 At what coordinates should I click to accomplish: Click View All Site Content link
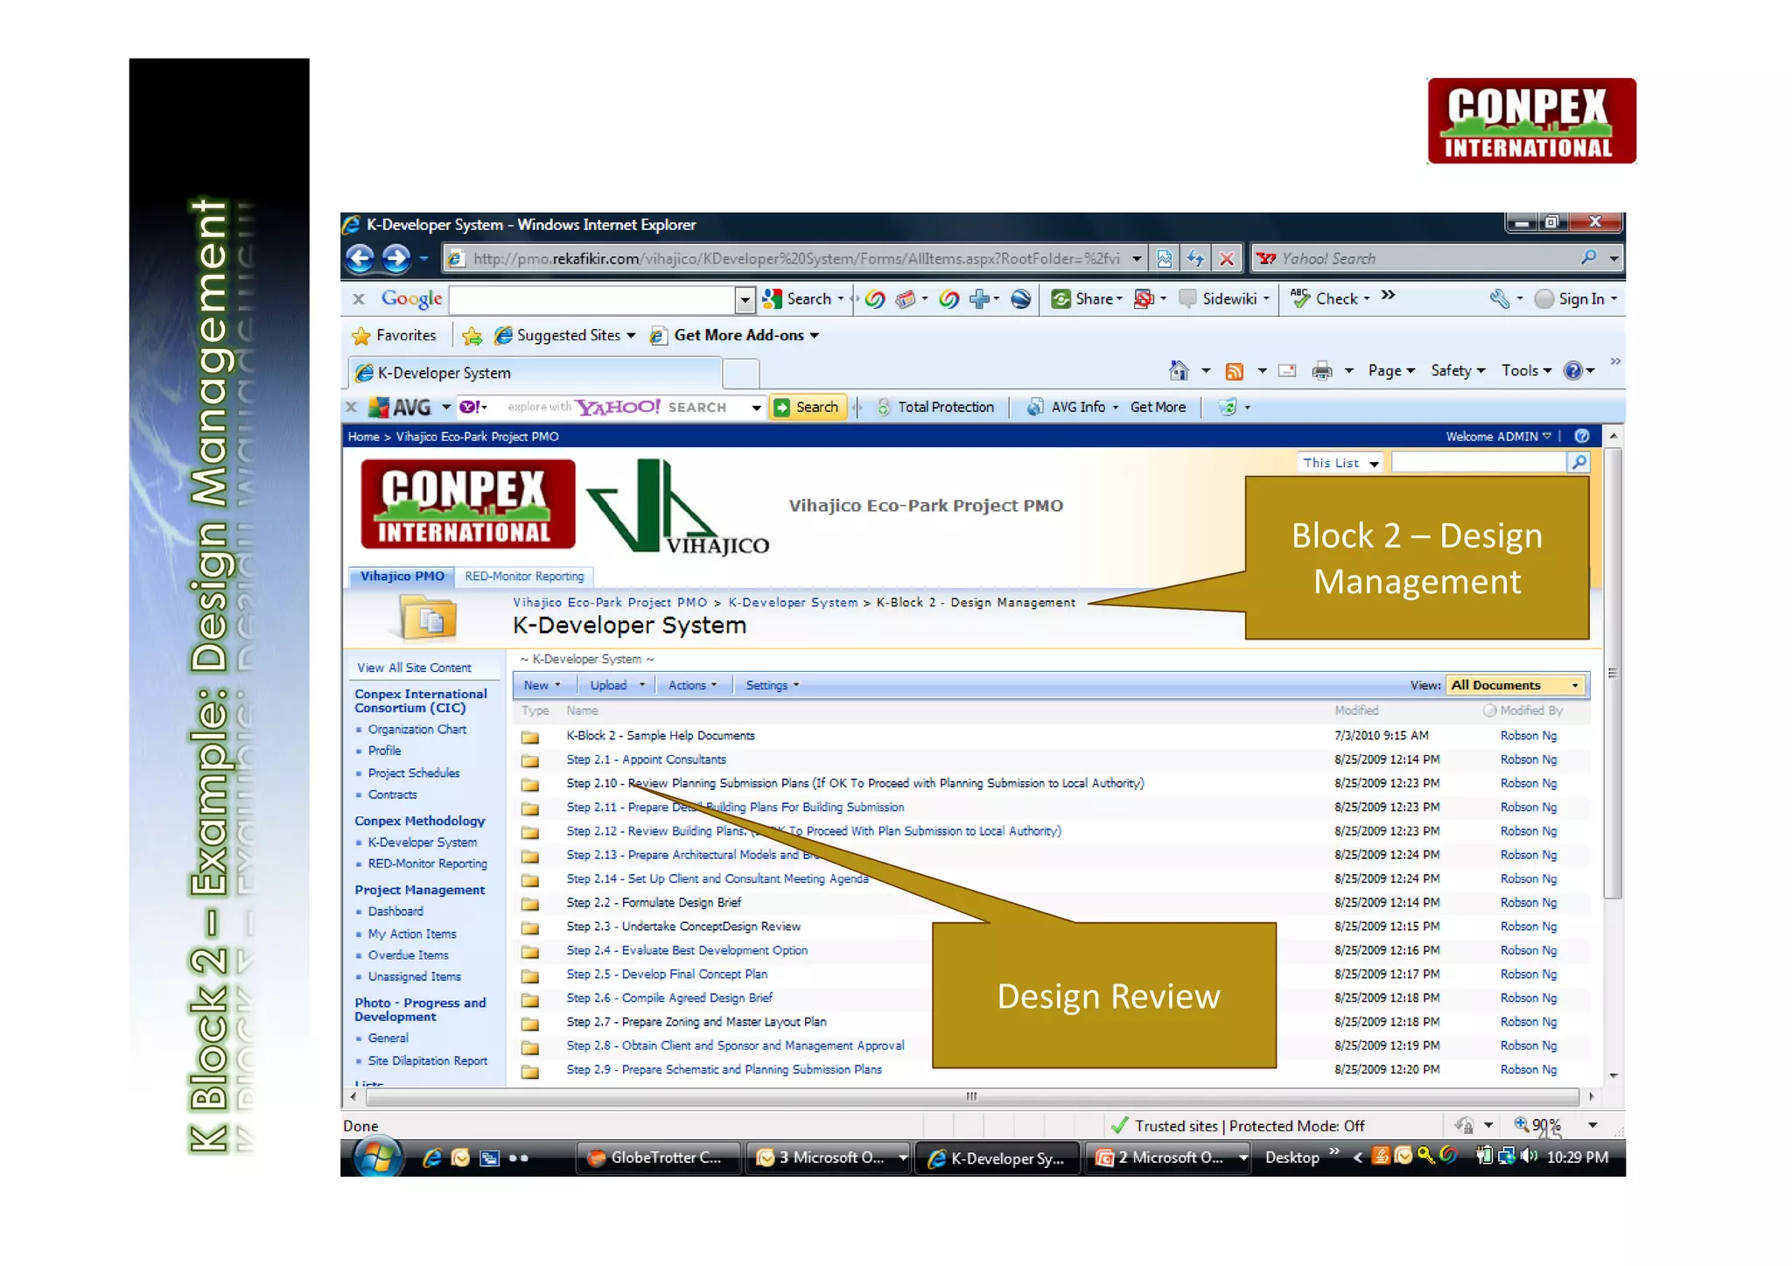click(414, 668)
